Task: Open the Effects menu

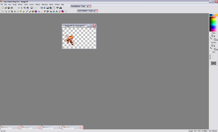Action: tap(20, 4)
